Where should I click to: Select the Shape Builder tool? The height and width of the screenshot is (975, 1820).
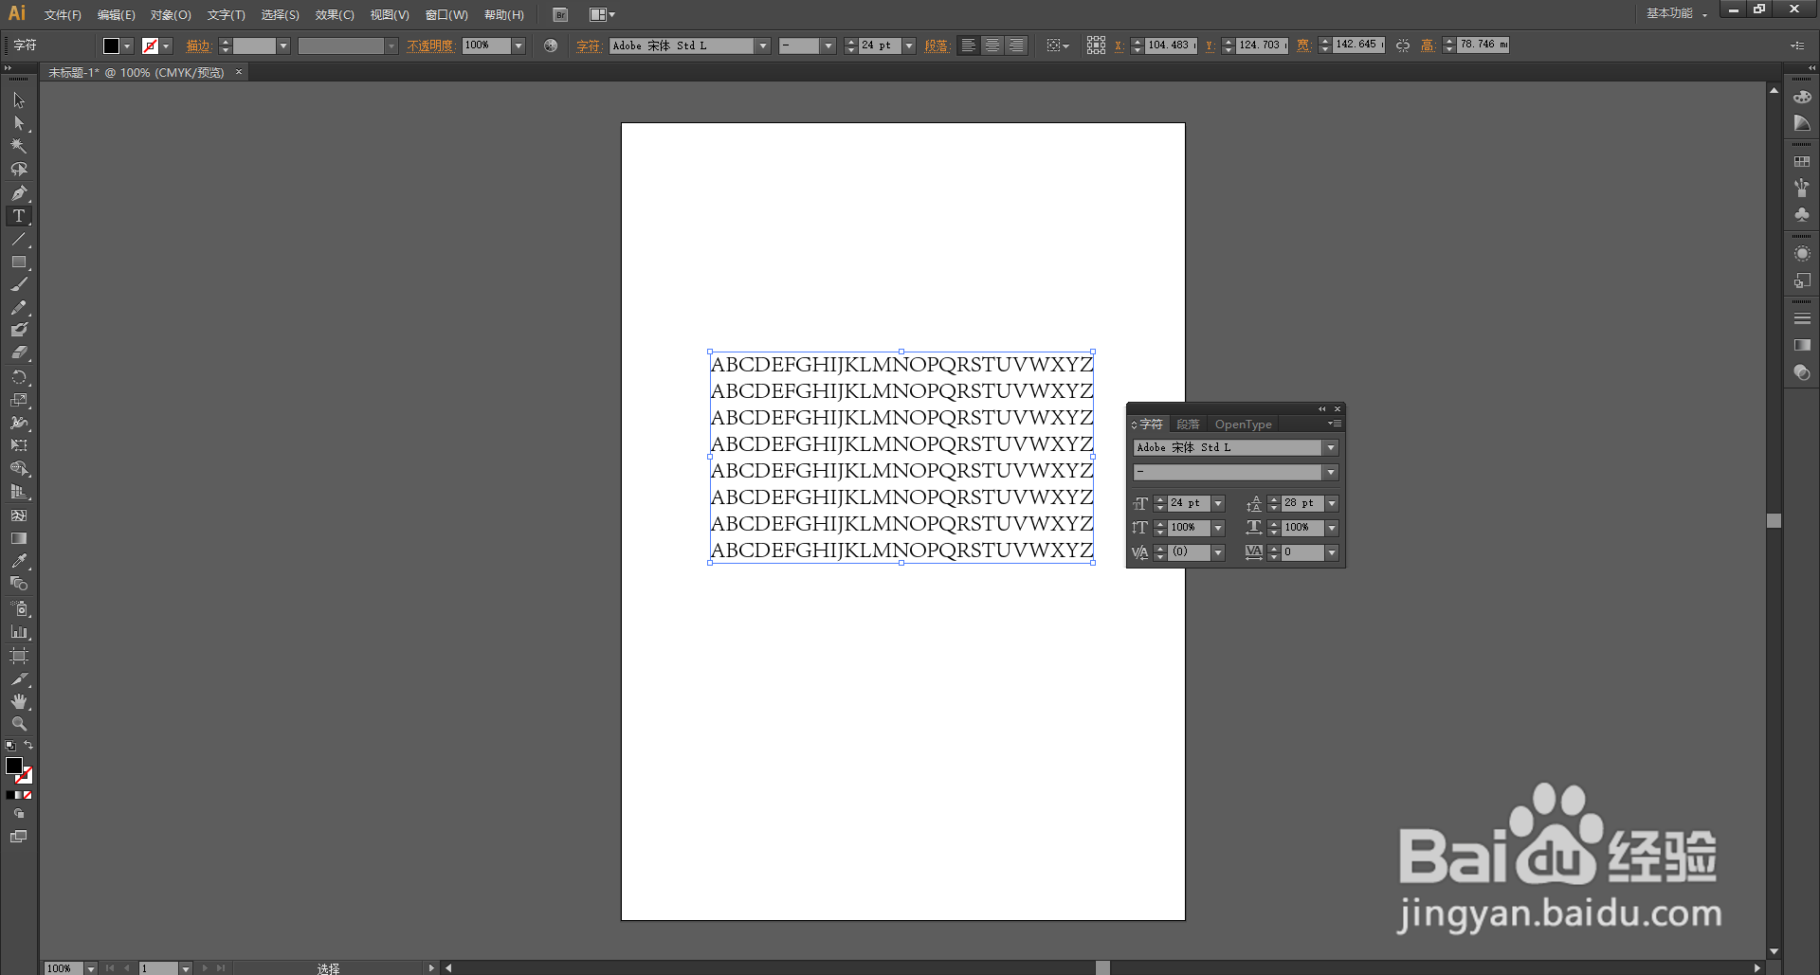tap(19, 468)
